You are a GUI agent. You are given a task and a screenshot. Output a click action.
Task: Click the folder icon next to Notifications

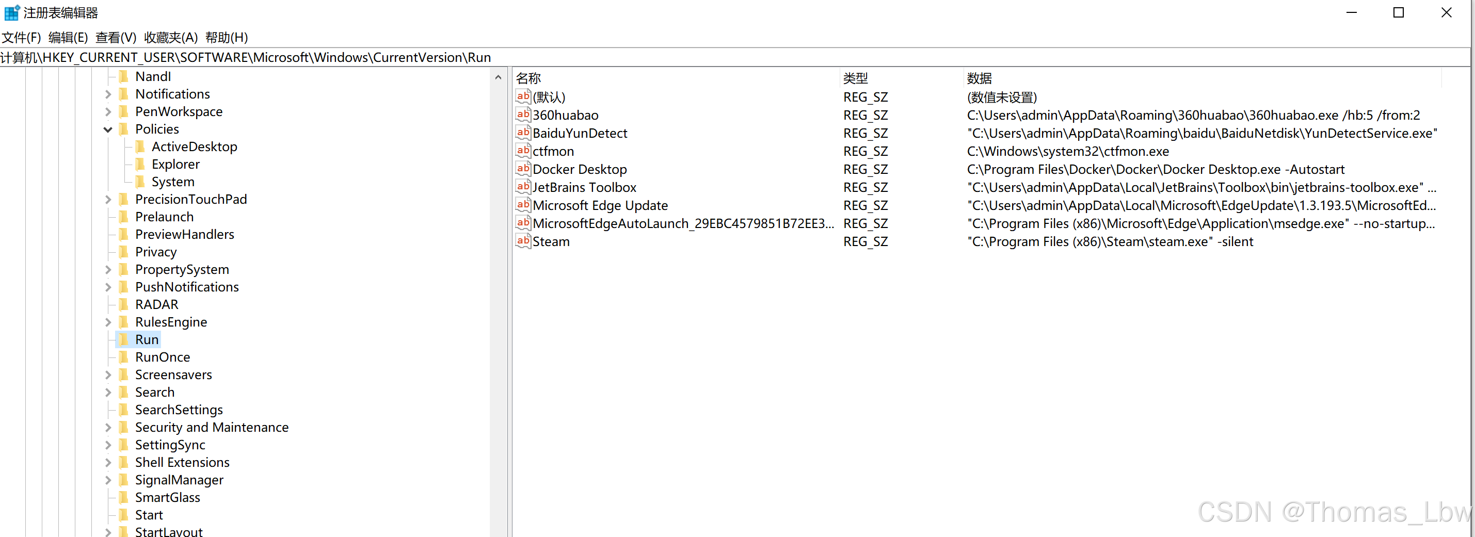[124, 94]
